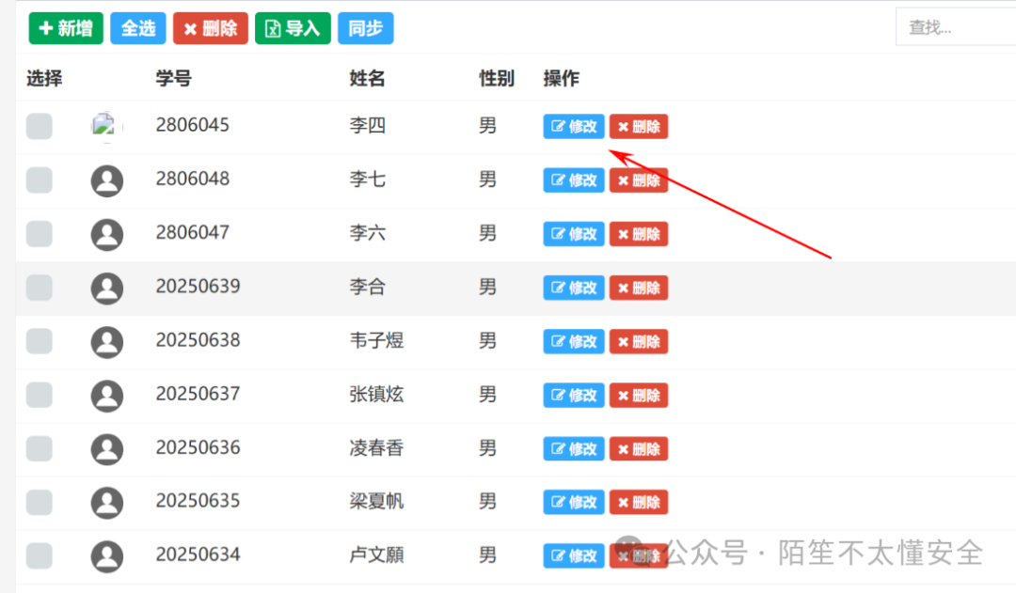This screenshot has width=1016, height=593.
Task: Click the 查找 search input field
Action: coord(955,26)
